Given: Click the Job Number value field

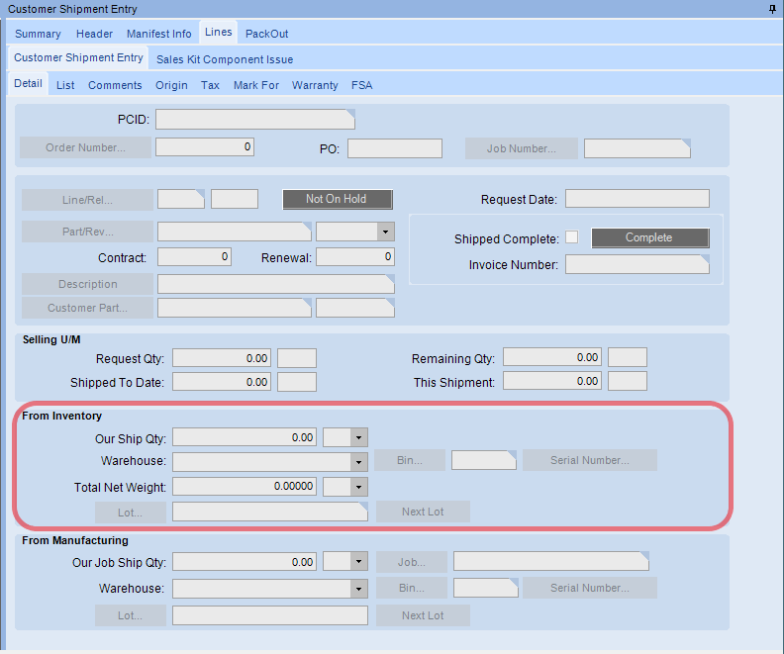Looking at the screenshot, I should click(637, 148).
